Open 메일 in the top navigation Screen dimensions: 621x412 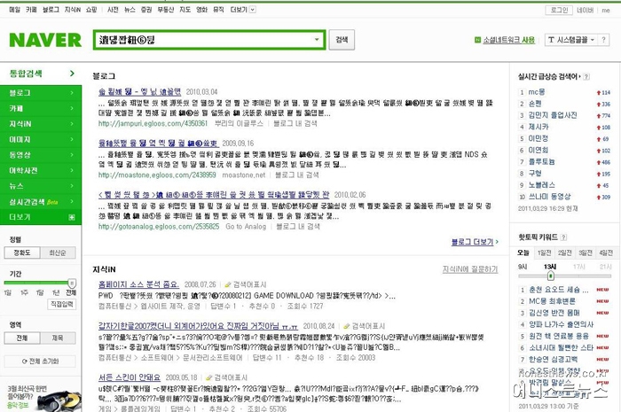click(x=15, y=10)
